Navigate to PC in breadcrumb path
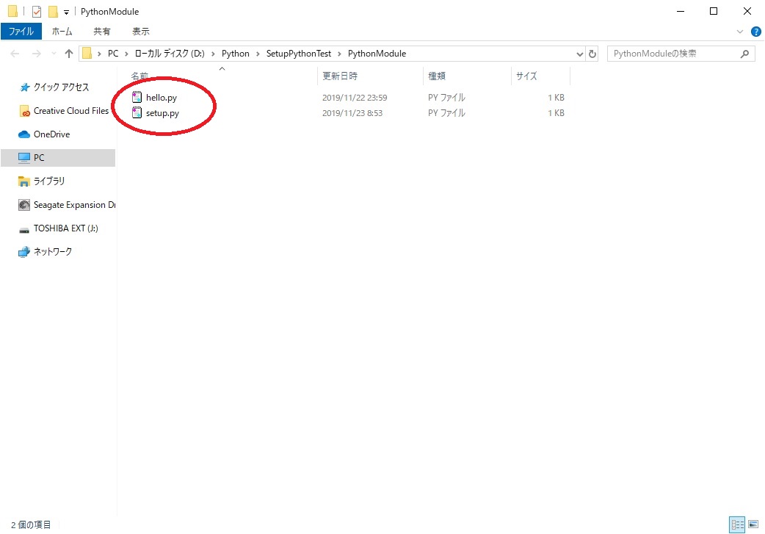Viewport: 765px width, 534px height. (113, 54)
